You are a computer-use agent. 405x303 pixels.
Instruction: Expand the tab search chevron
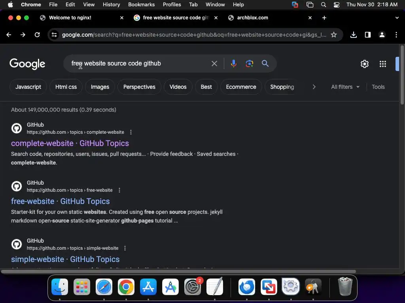pyautogui.click(x=397, y=18)
